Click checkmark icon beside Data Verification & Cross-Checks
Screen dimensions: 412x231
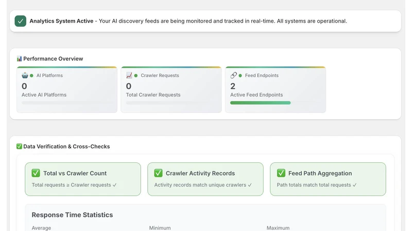19,146
